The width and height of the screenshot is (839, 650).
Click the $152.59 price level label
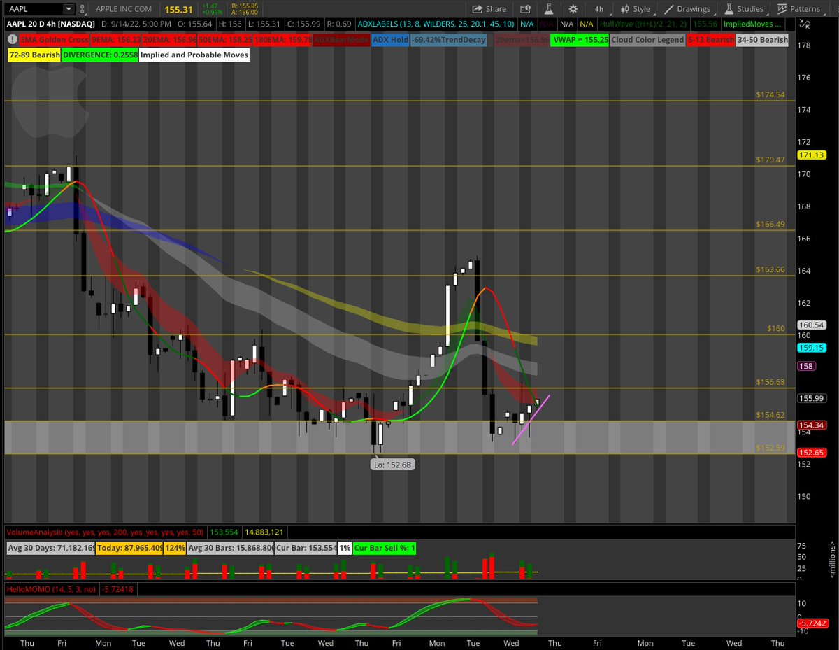[x=770, y=448]
